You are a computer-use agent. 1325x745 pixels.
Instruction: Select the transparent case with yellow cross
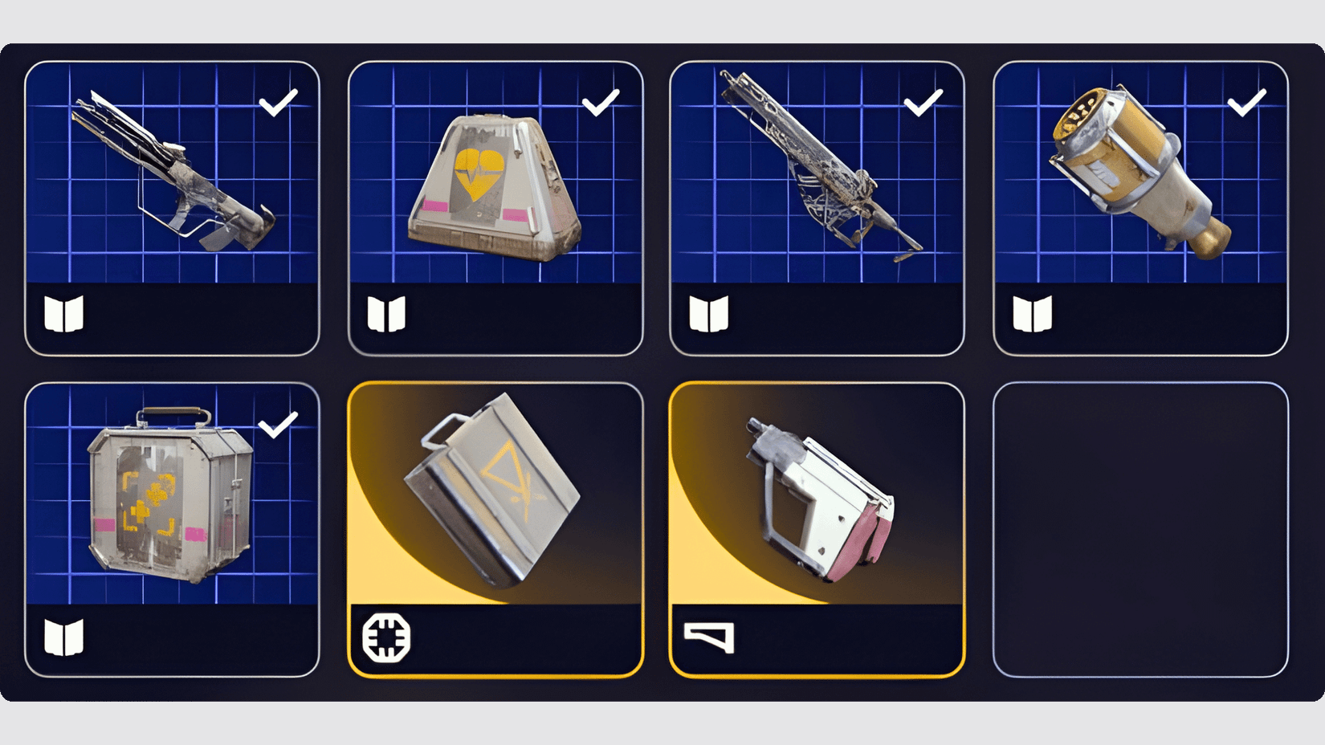(170, 494)
